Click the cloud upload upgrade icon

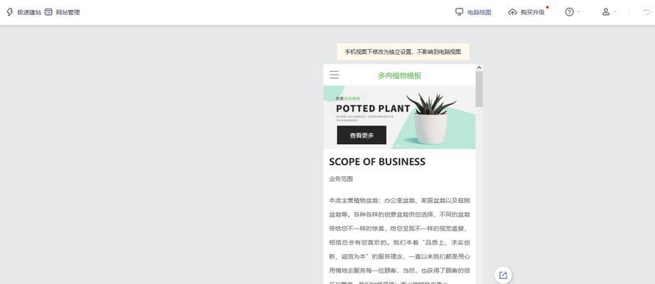pos(512,12)
